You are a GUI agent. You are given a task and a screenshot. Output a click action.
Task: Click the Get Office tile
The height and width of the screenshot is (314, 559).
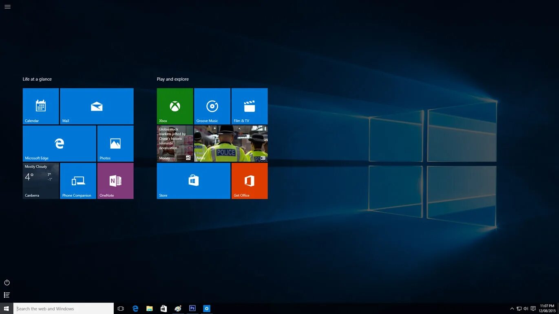[250, 181]
